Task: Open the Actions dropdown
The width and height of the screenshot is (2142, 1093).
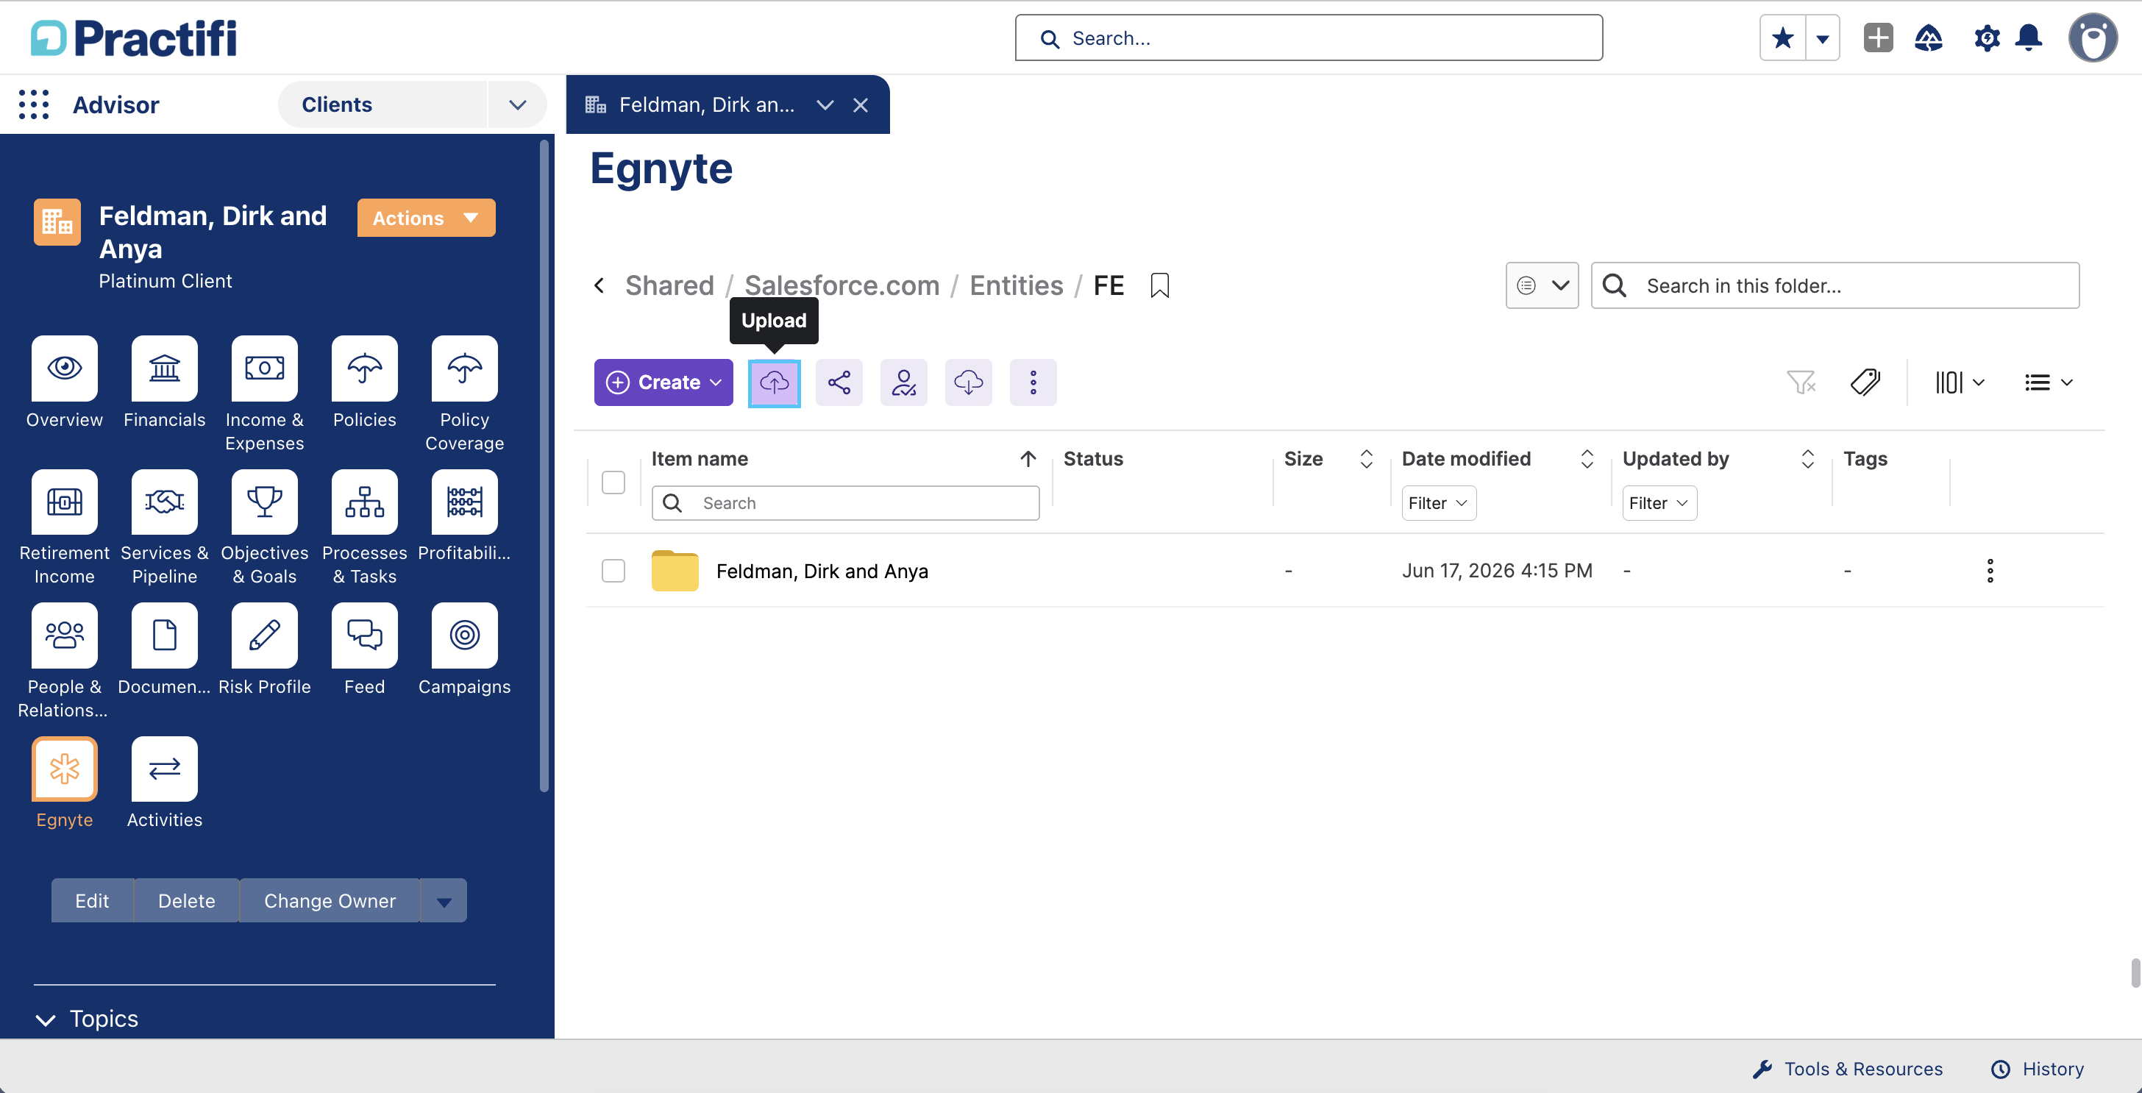Action: pyautogui.click(x=426, y=218)
